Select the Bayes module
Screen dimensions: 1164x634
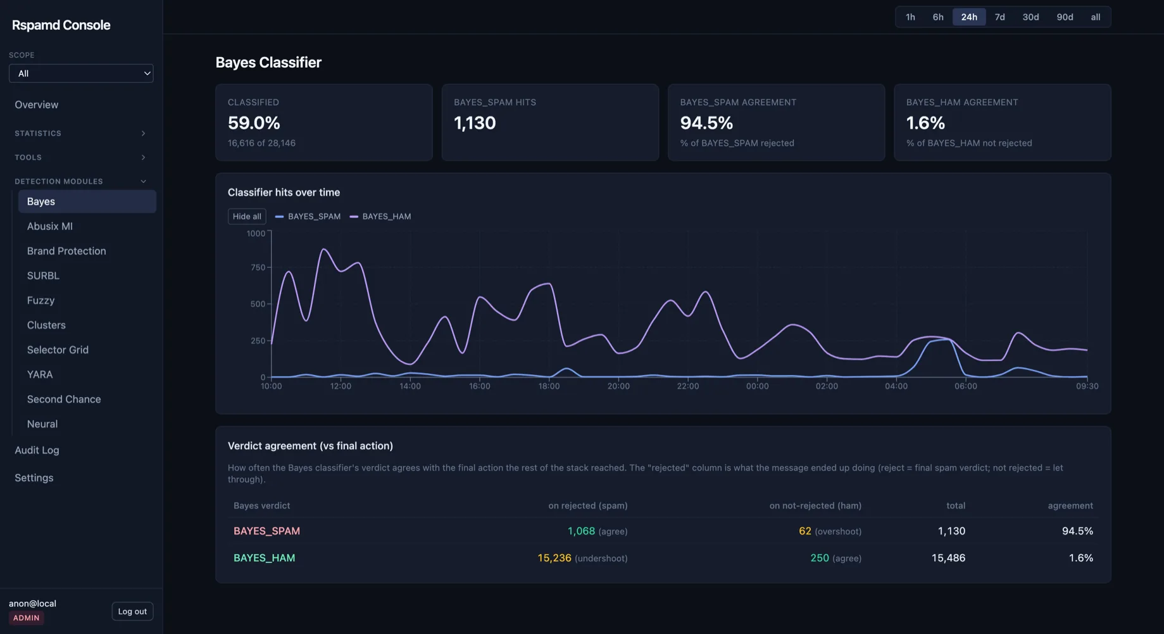coord(87,201)
